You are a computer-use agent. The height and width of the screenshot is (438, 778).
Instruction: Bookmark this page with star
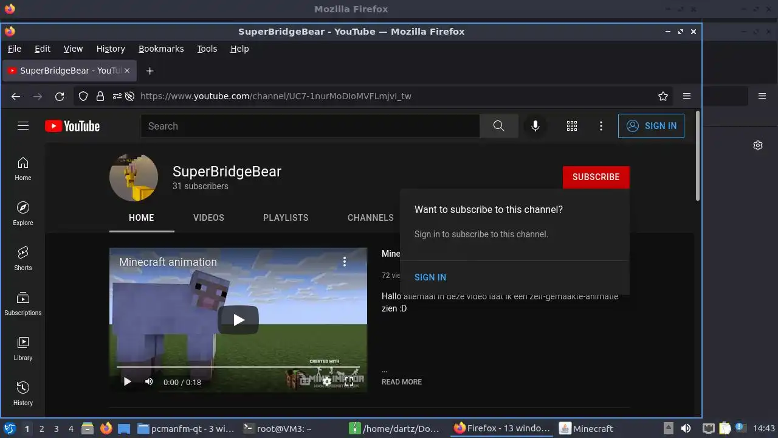(x=663, y=96)
